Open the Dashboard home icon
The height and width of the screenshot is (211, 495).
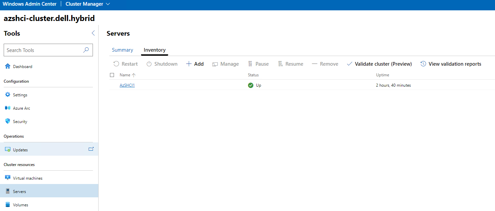coord(8,66)
